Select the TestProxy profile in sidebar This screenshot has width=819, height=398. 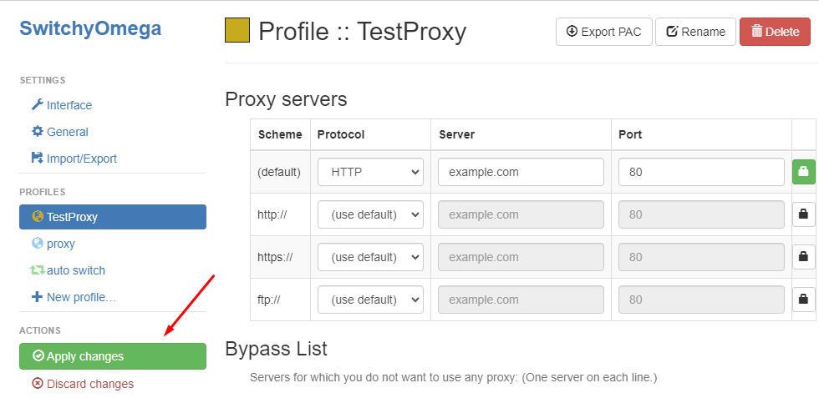pyautogui.click(x=112, y=217)
